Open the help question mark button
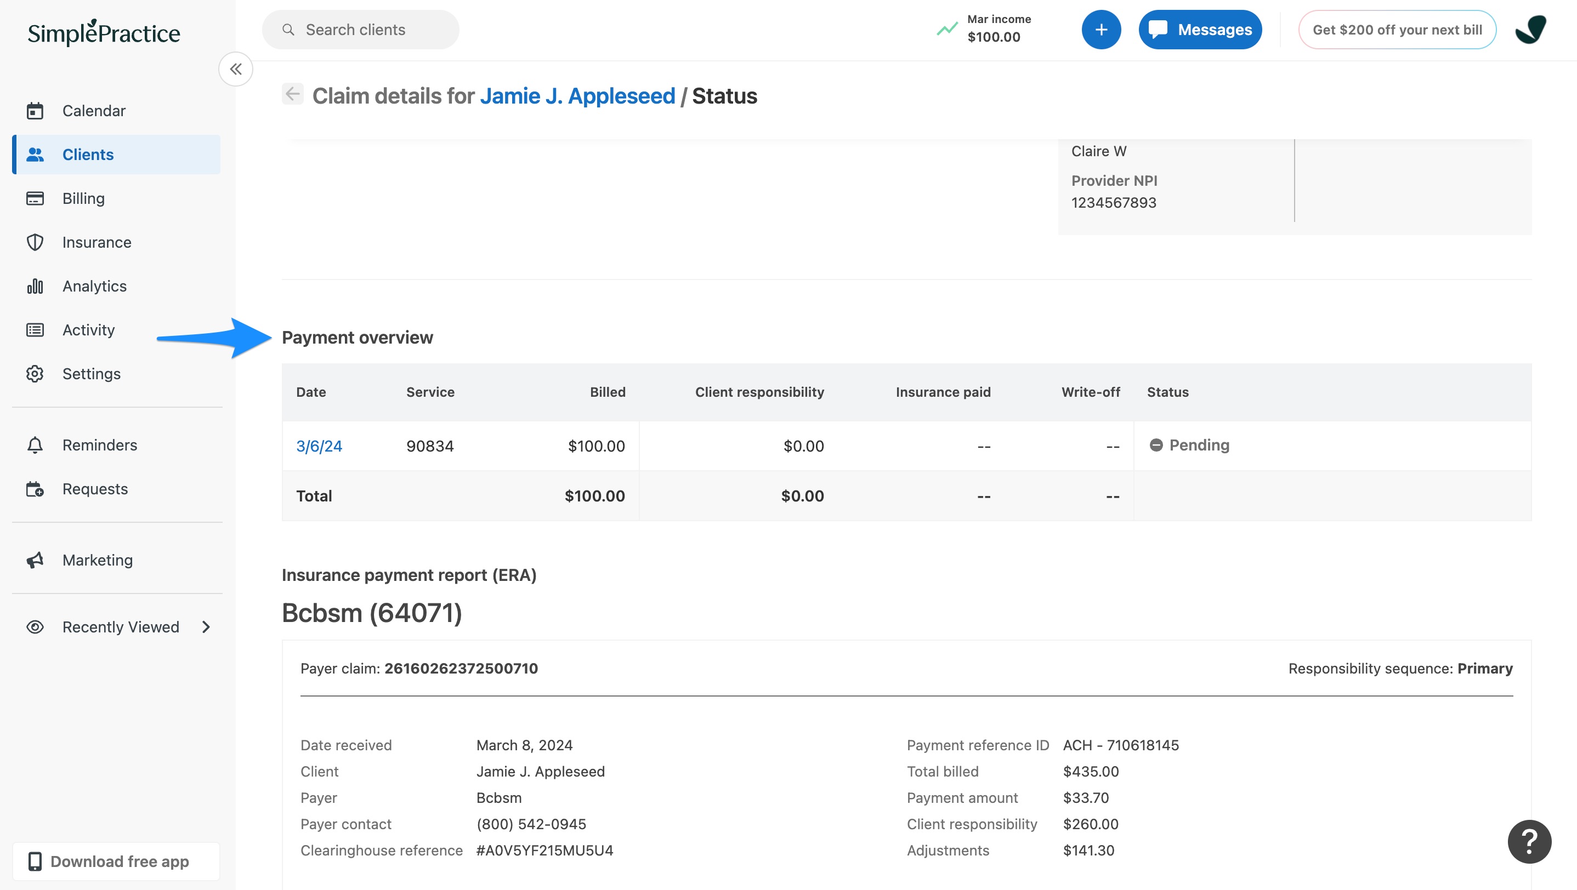This screenshot has height=890, width=1577. (x=1529, y=842)
